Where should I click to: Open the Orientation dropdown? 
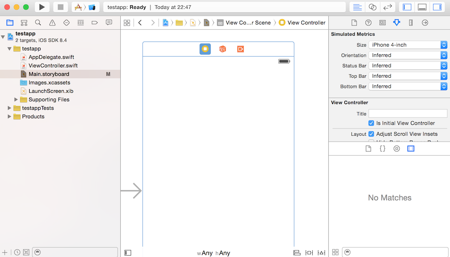tap(408, 55)
